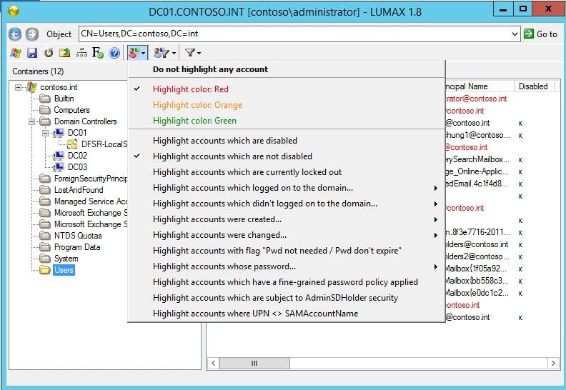Expand Highlight accounts whose password submenu
The width and height of the screenshot is (566, 390).
287,266
